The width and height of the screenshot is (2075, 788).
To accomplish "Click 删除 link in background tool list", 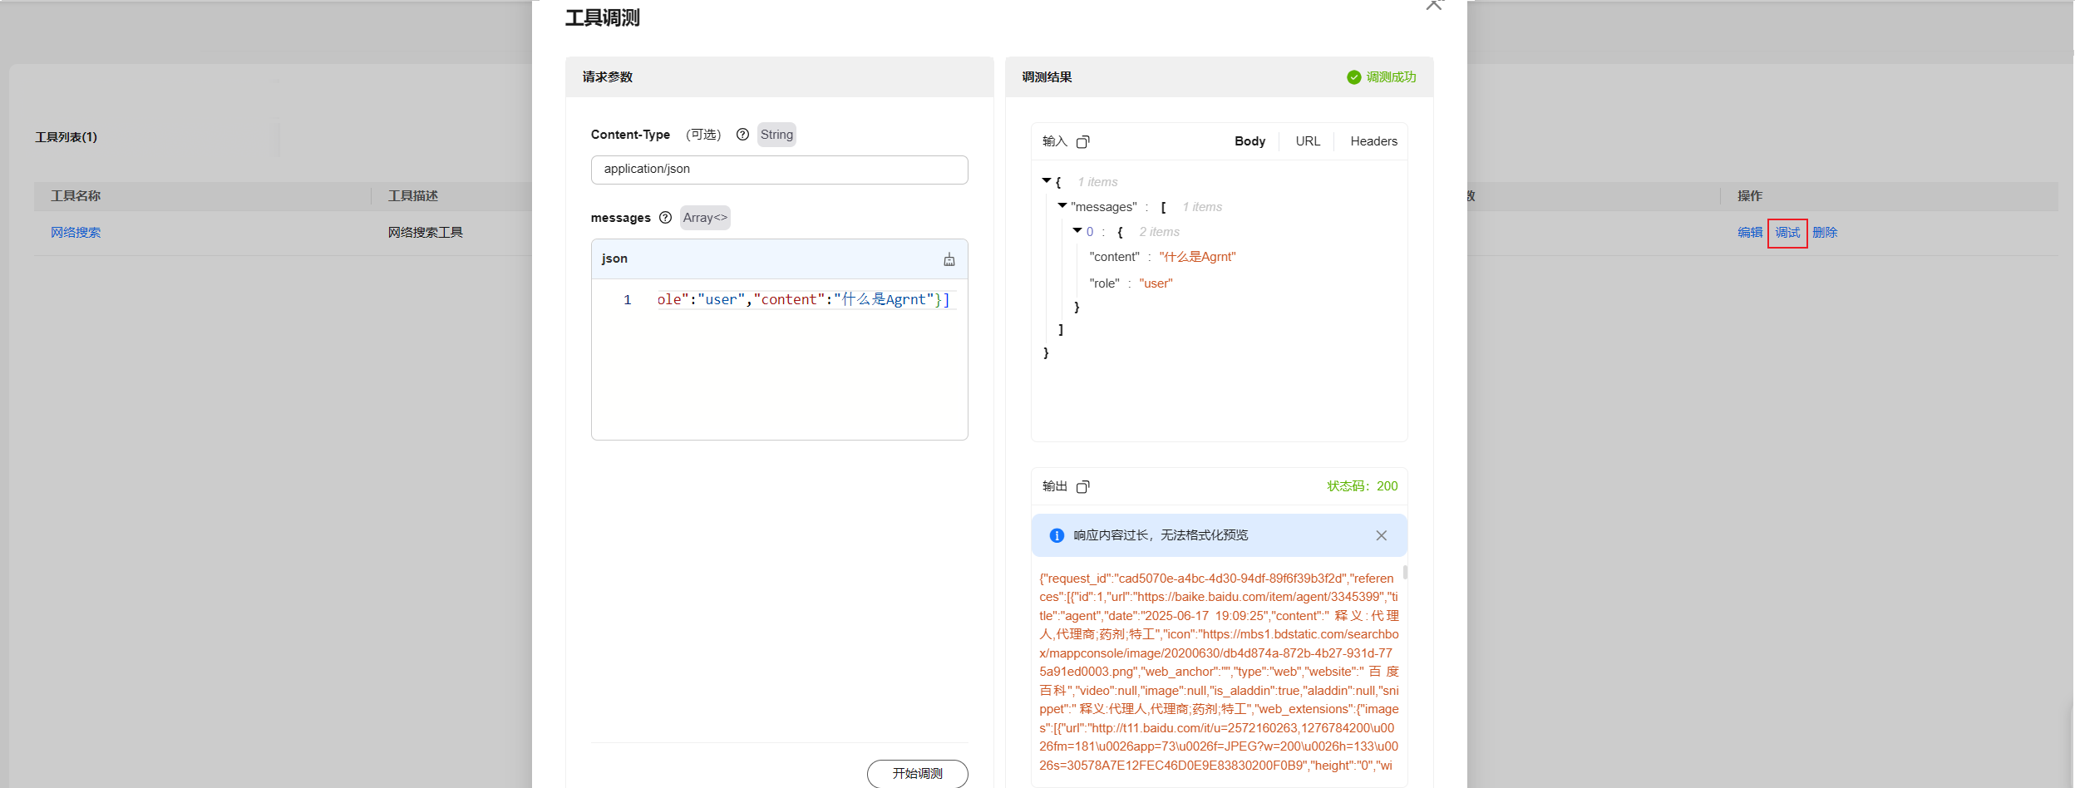I will pos(1825,233).
